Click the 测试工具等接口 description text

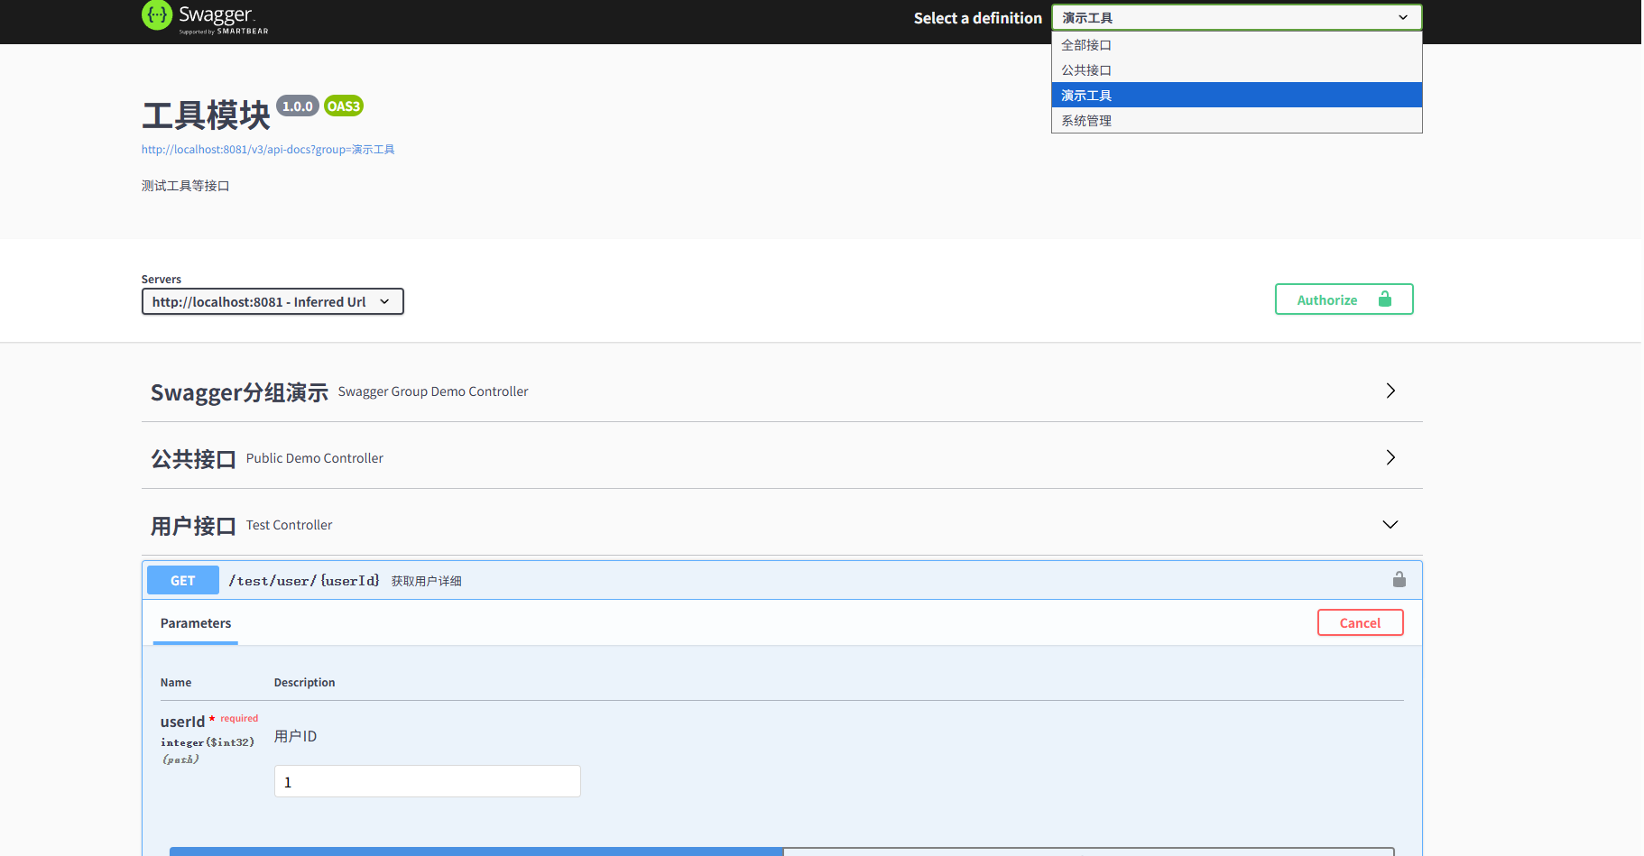pyautogui.click(x=186, y=186)
